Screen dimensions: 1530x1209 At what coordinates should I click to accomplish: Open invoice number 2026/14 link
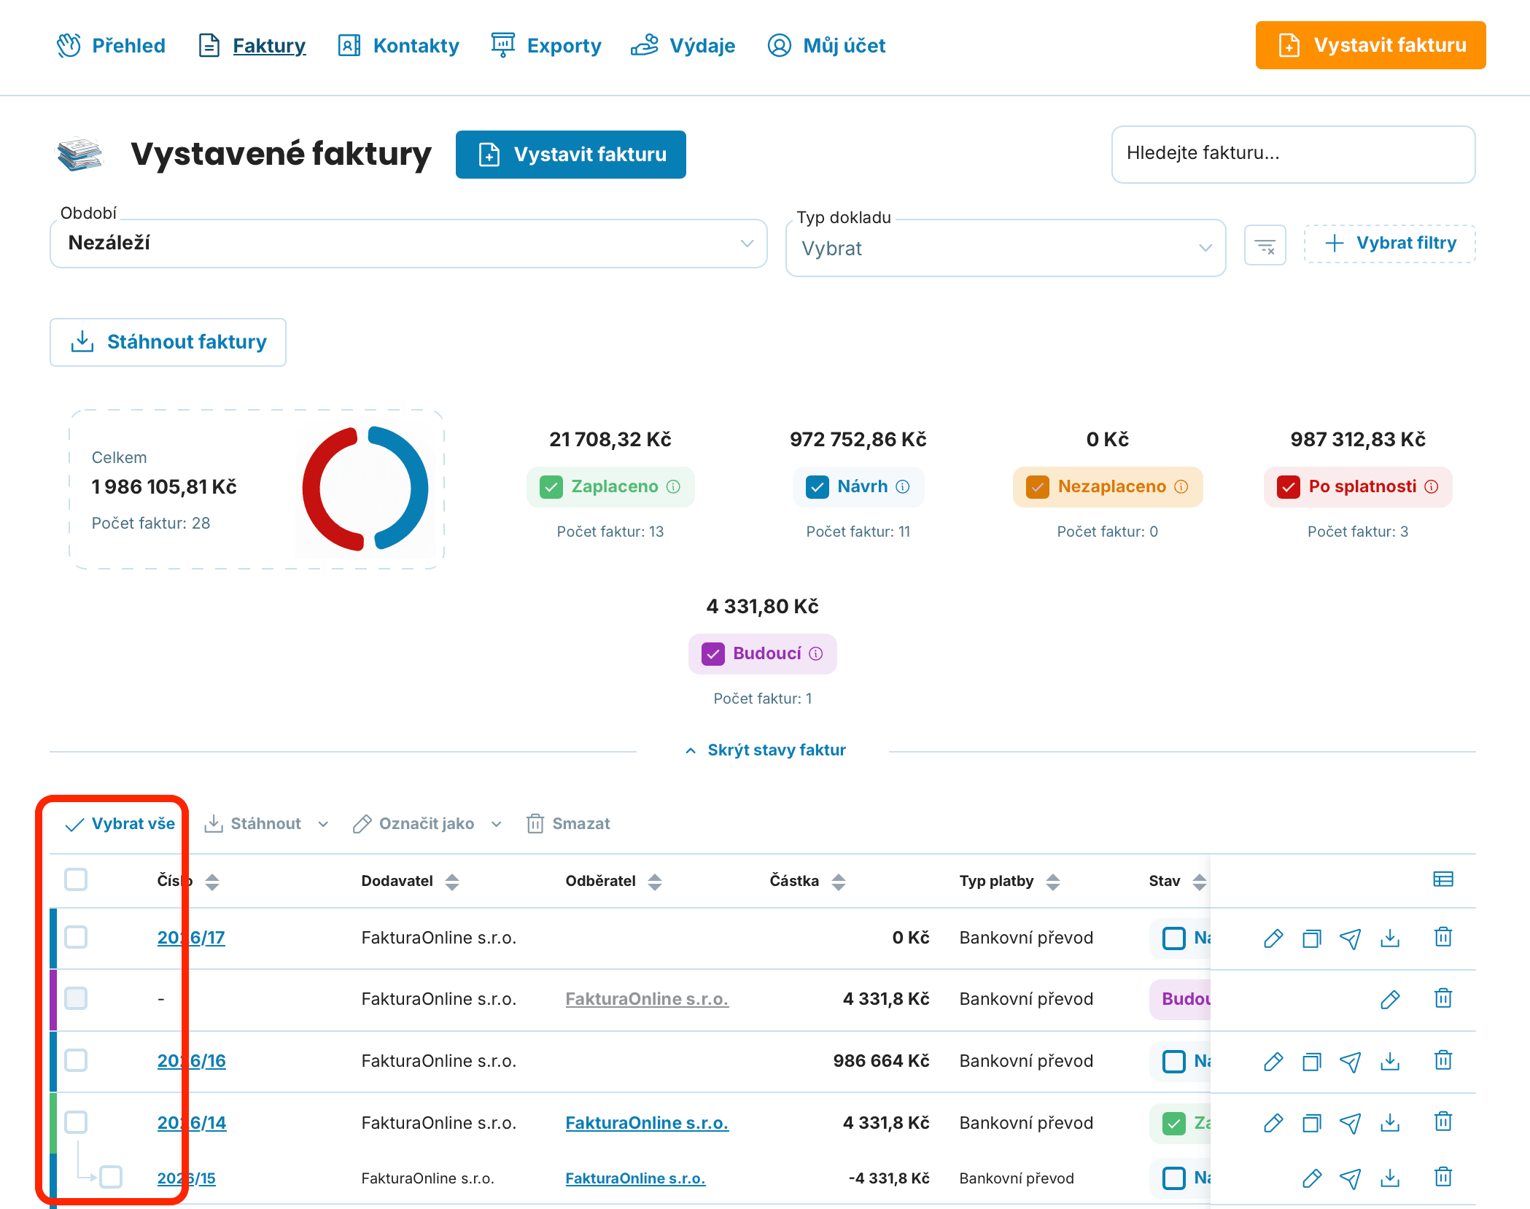[x=192, y=1123]
